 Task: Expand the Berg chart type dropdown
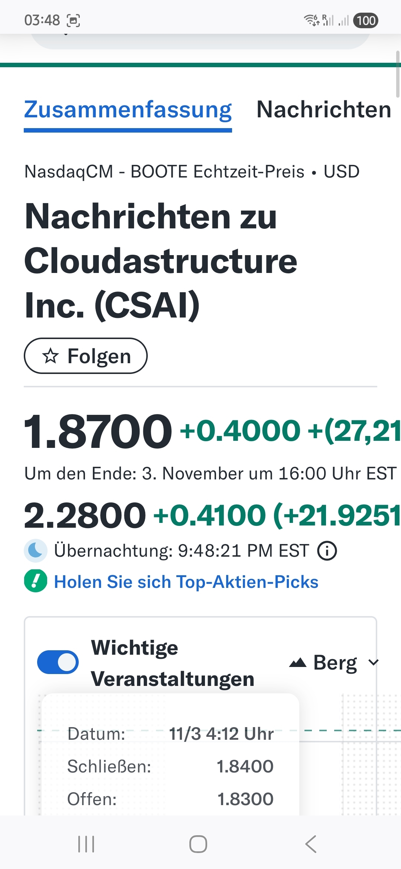click(x=373, y=662)
